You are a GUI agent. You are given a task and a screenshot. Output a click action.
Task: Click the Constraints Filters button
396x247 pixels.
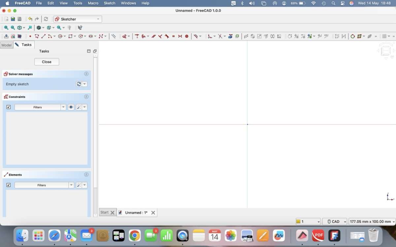click(x=38, y=107)
